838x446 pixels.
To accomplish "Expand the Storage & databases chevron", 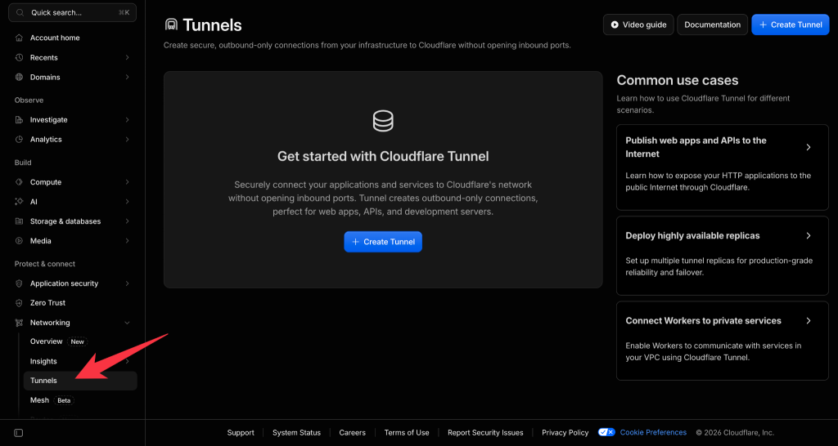I will pos(127,221).
